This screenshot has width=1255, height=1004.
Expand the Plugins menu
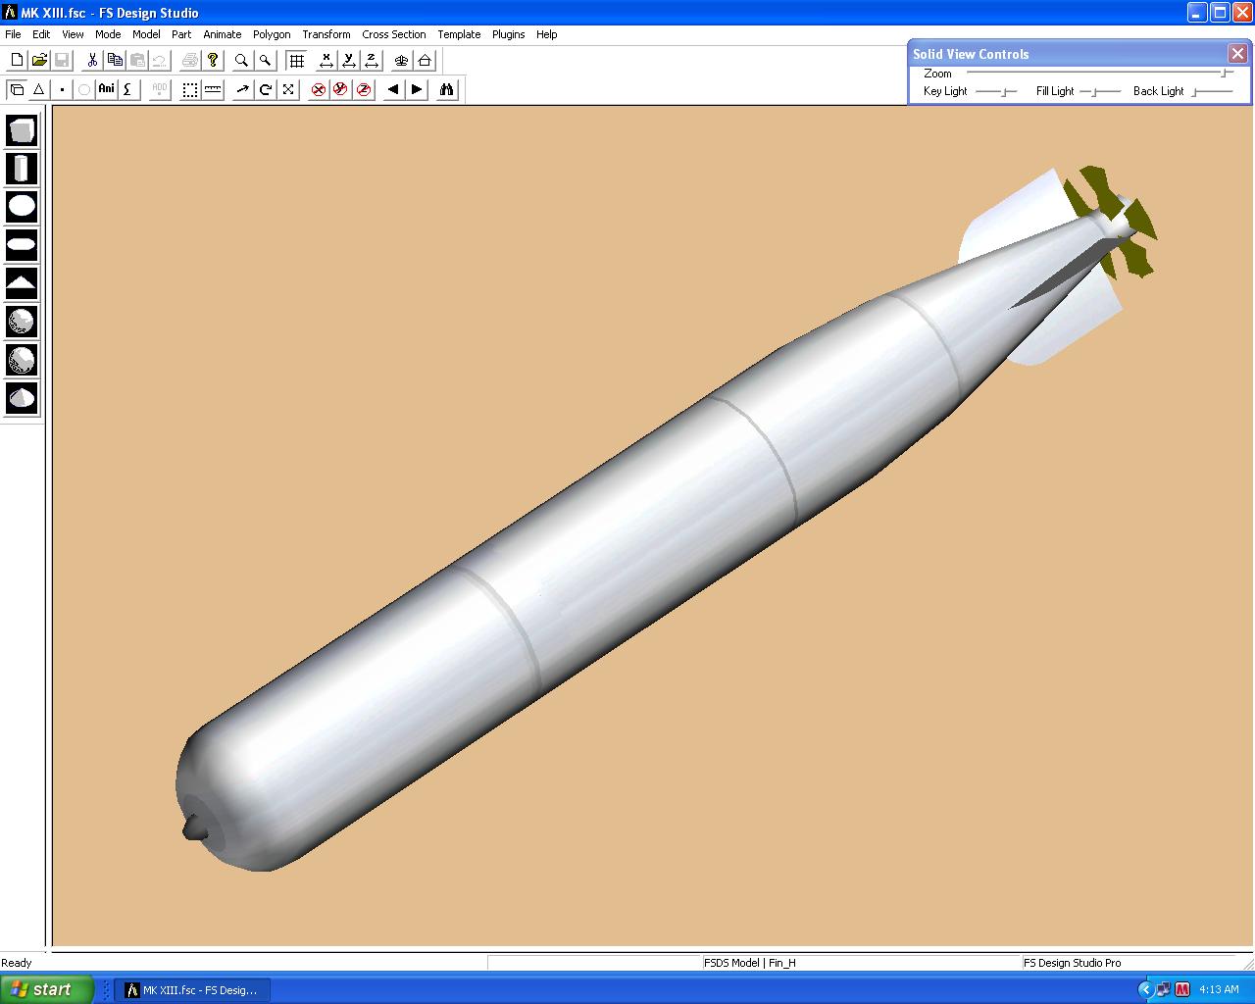coord(508,34)
